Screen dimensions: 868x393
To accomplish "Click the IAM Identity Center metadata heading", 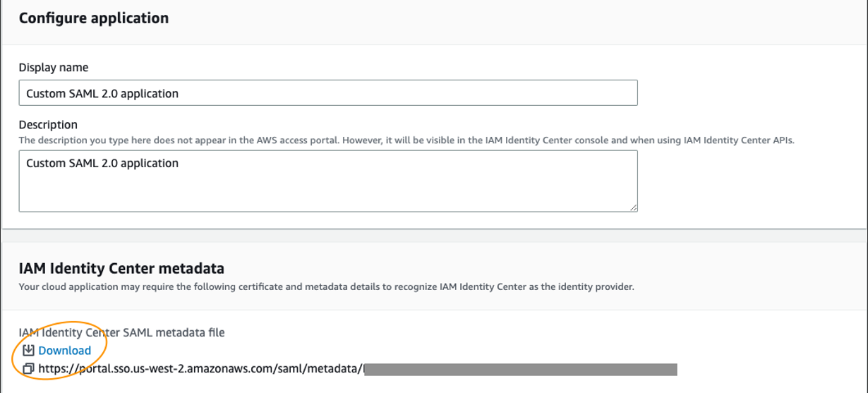I will (121, 268).
